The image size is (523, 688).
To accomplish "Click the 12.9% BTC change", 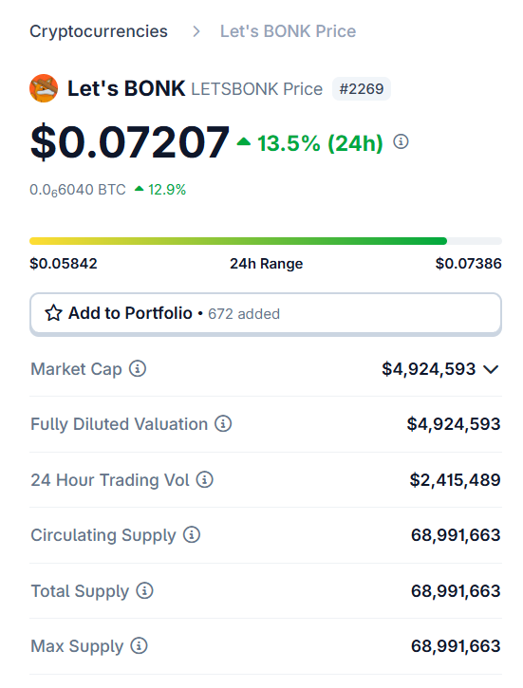I will (167, 190).
